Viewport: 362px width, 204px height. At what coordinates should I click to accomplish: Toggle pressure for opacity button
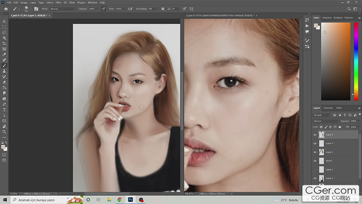[x=103, y=9]
